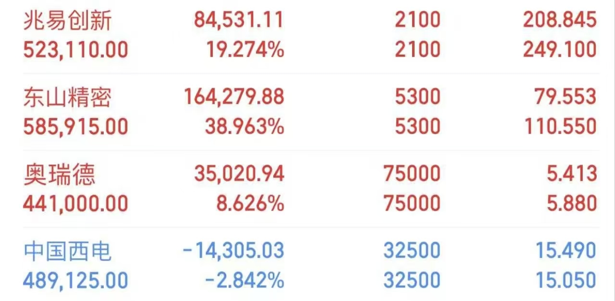Click cost price 15.490
This screenshot has width=615, height=301.
[x=566, y=251]
